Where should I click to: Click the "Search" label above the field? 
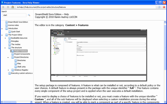click(x=4, y=11)
